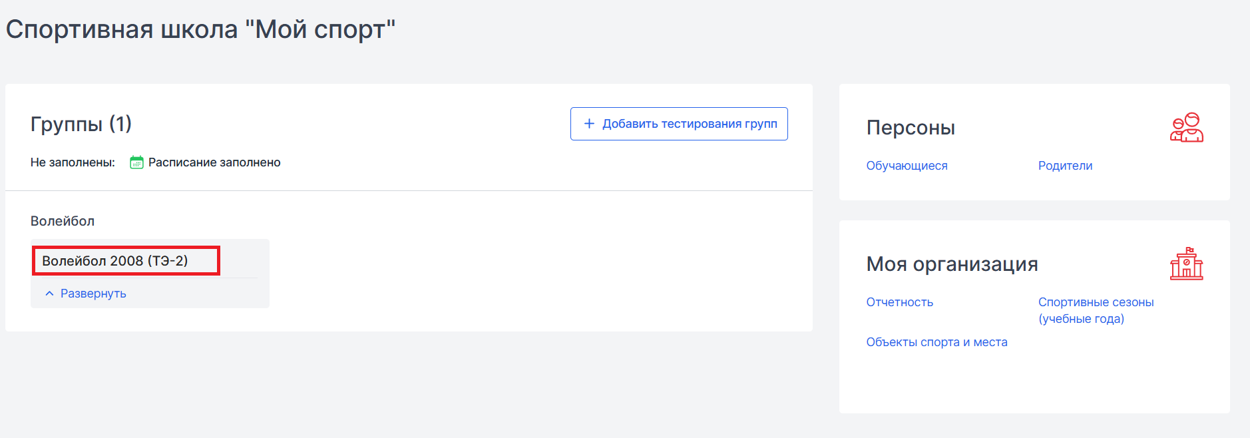Viewport: 1250px width, 438px height.
Task: Click the chevron icon beside Развернуть
Action: (49, 294)
